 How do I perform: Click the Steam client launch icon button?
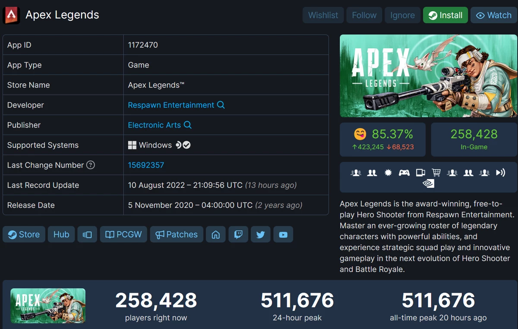coord(87,234)
